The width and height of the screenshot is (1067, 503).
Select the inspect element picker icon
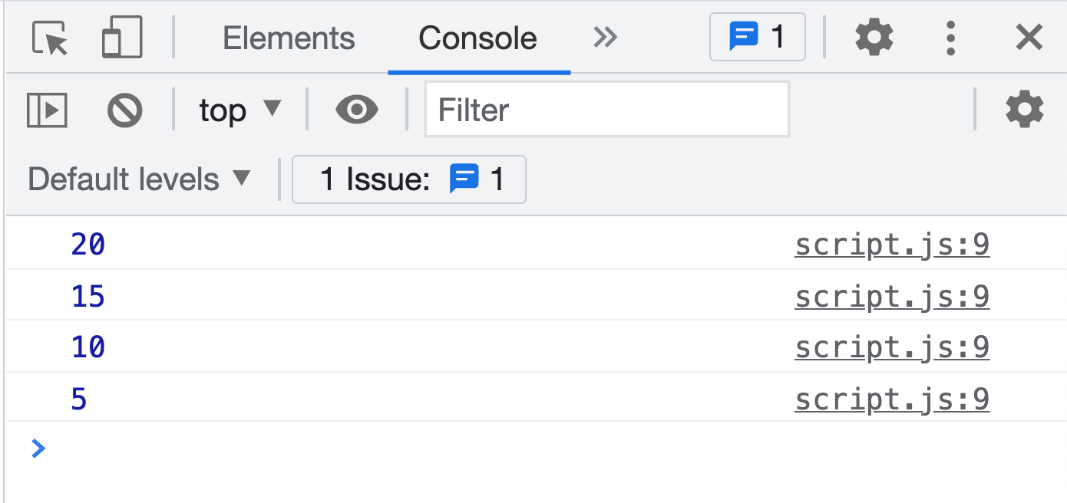click(50, 38)
